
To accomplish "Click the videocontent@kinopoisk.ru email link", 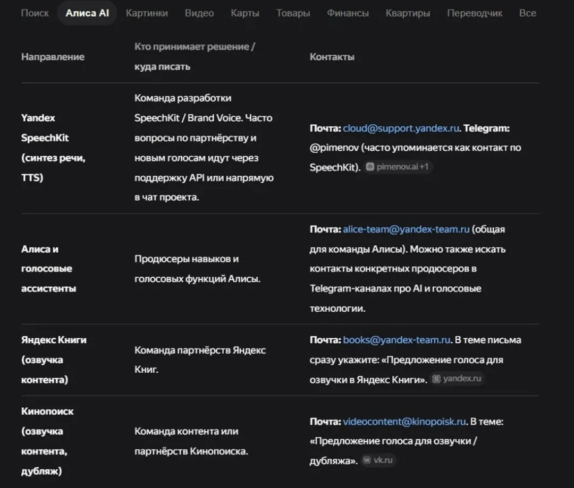I will pos(404,422).
